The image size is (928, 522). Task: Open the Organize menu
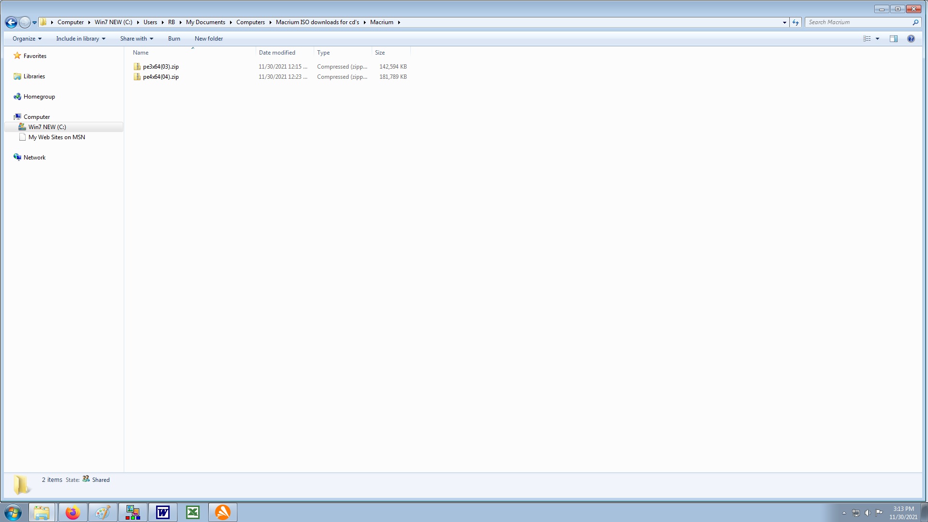point(27,39)
